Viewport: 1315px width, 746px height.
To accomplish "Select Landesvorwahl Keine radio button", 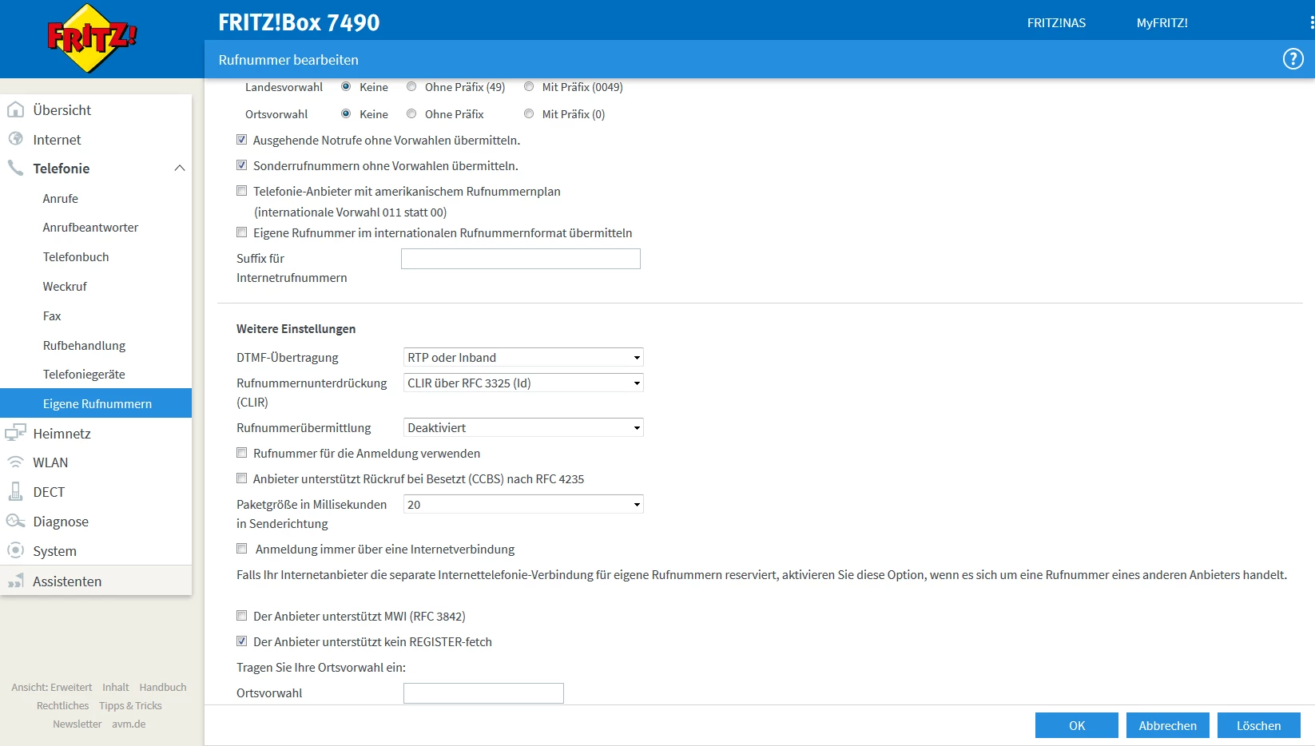I will [346, 86].
